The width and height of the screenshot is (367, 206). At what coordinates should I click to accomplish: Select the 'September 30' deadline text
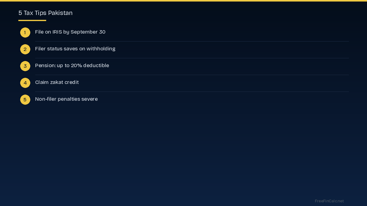pos(88,32)
